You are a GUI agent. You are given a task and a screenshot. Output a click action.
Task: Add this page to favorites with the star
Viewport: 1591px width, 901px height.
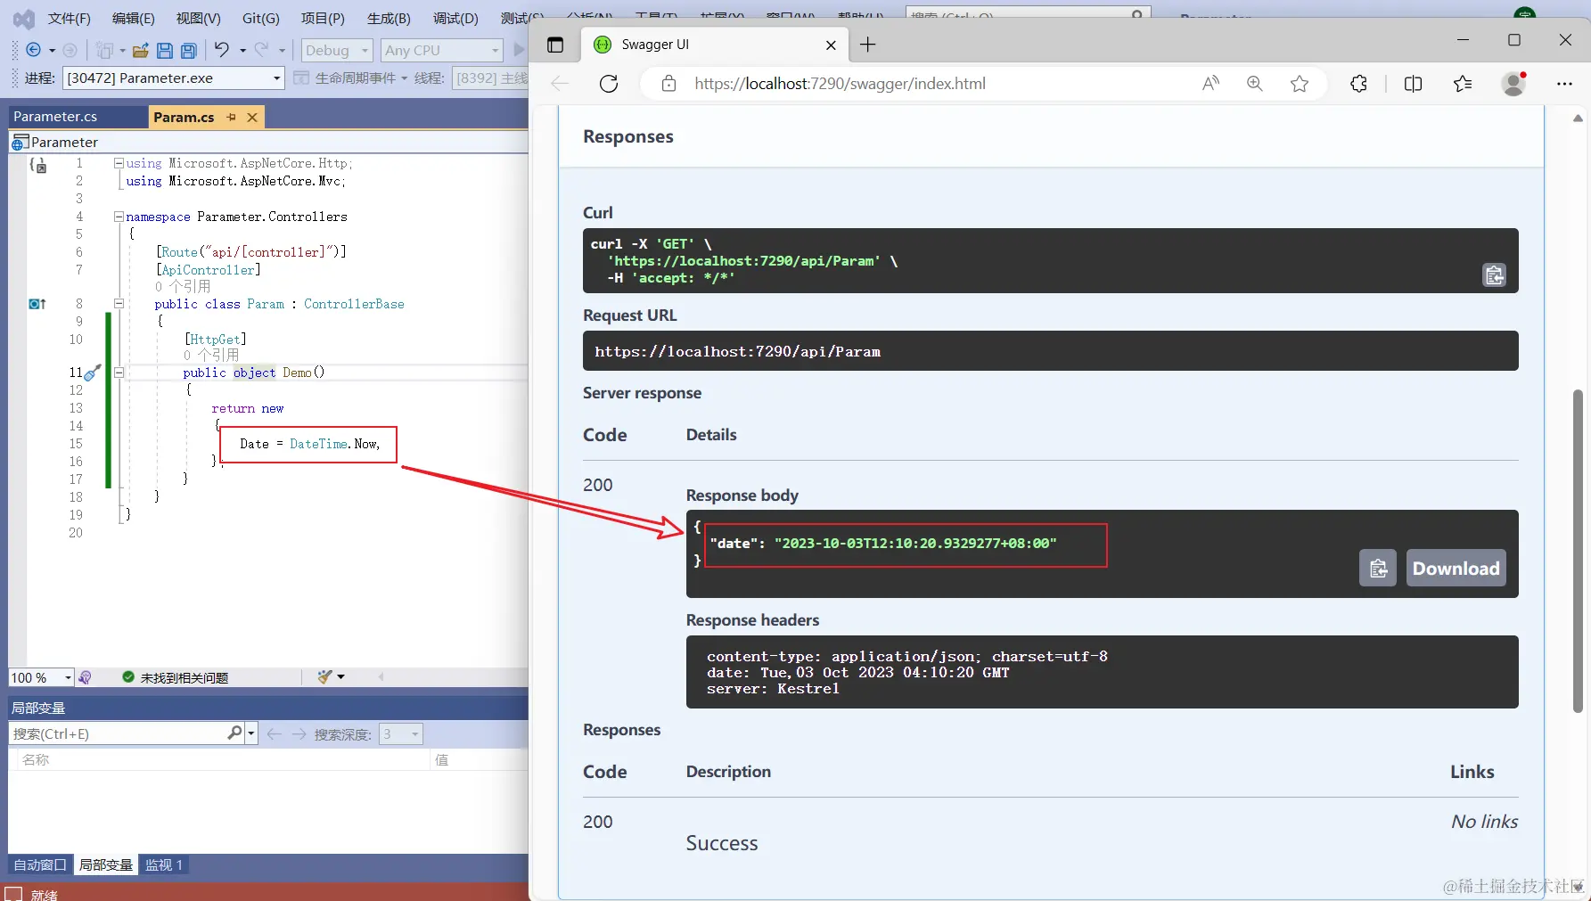click(x=1300, y=84)
